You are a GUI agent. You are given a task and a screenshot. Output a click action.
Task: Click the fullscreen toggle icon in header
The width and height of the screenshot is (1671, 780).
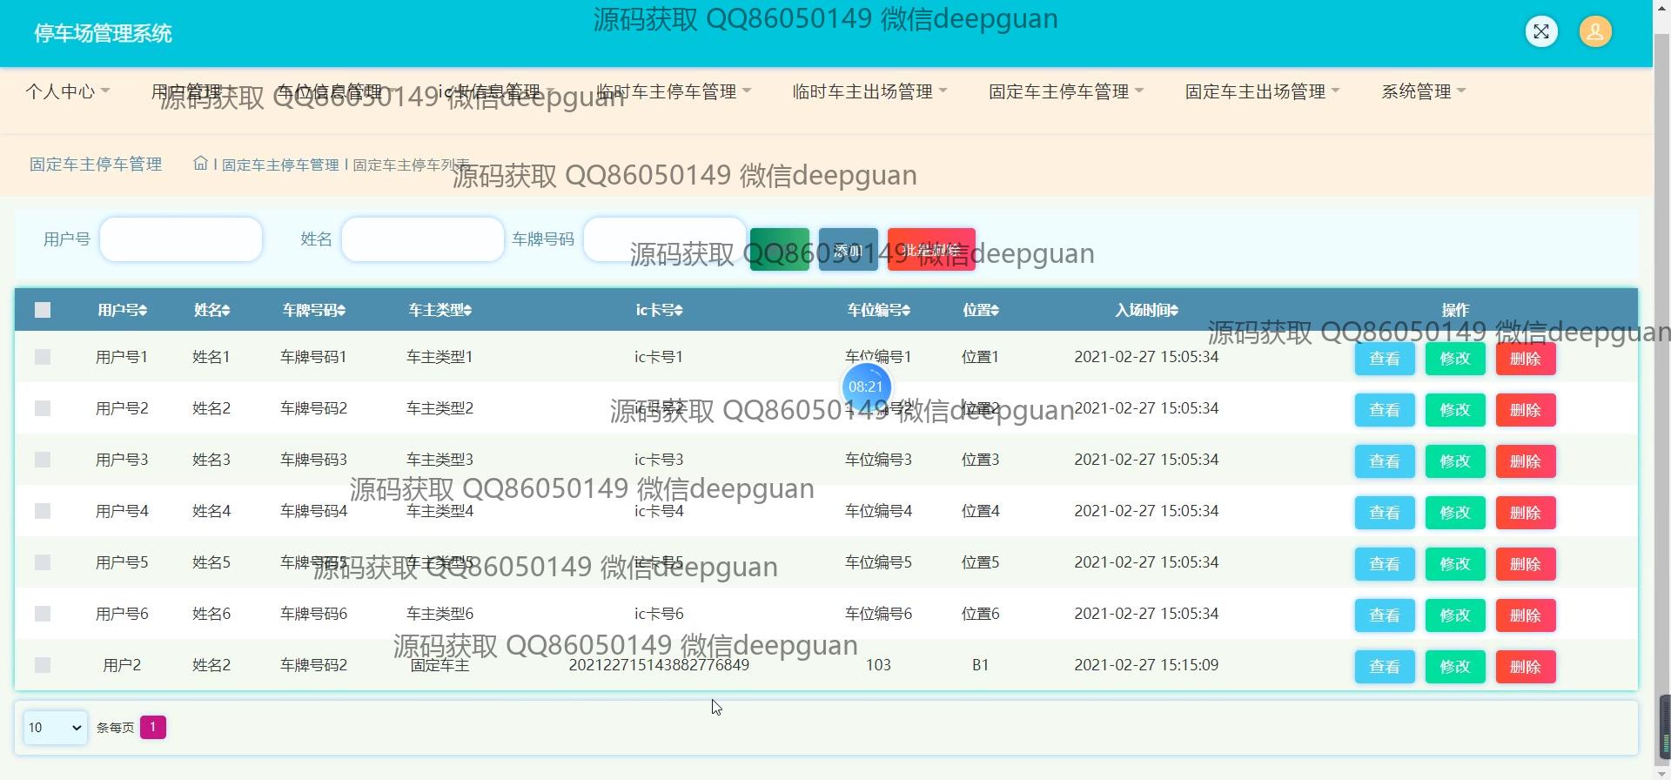1541,32
